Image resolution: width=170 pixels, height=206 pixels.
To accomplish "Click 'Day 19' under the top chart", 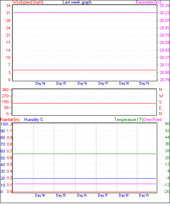I will [144, 83].
